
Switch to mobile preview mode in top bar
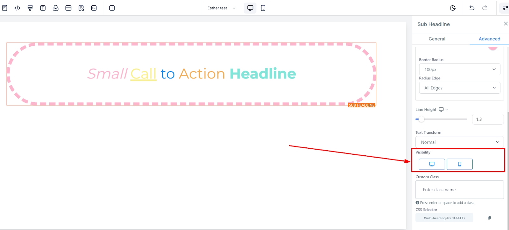point(263,8)
